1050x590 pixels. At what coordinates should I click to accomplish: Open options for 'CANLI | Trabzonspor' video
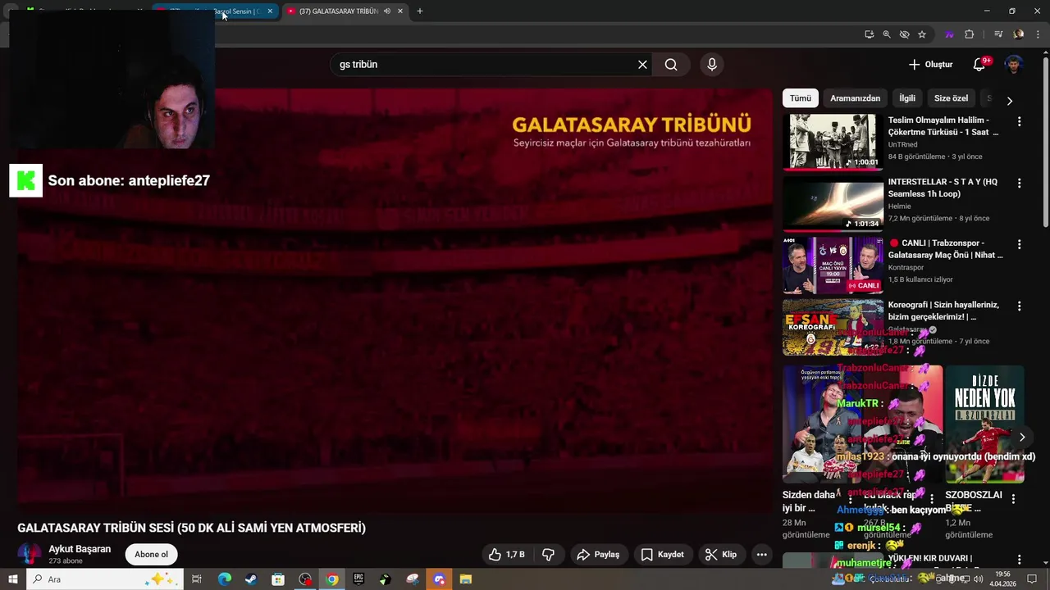click(1020, 244)
